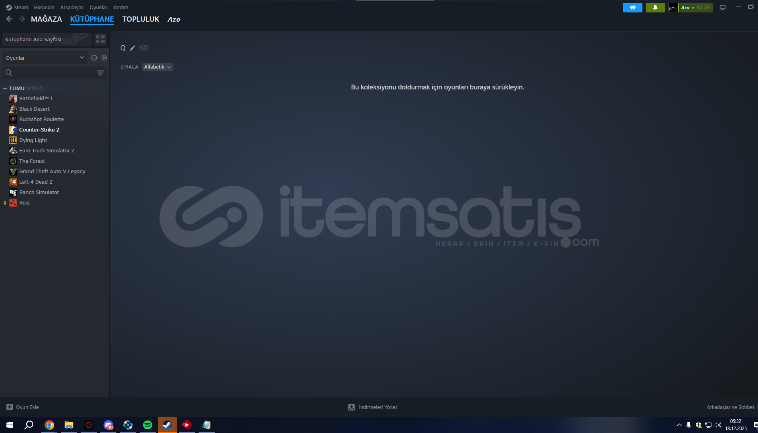Click the collection title Q
The height and width of the screenshot is (433, 758).
(x=123, y=48)
